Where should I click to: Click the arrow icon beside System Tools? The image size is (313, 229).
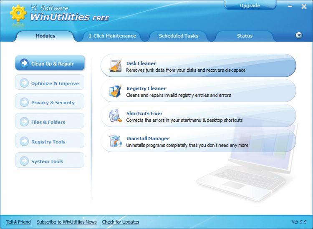(x=24, y=161)
